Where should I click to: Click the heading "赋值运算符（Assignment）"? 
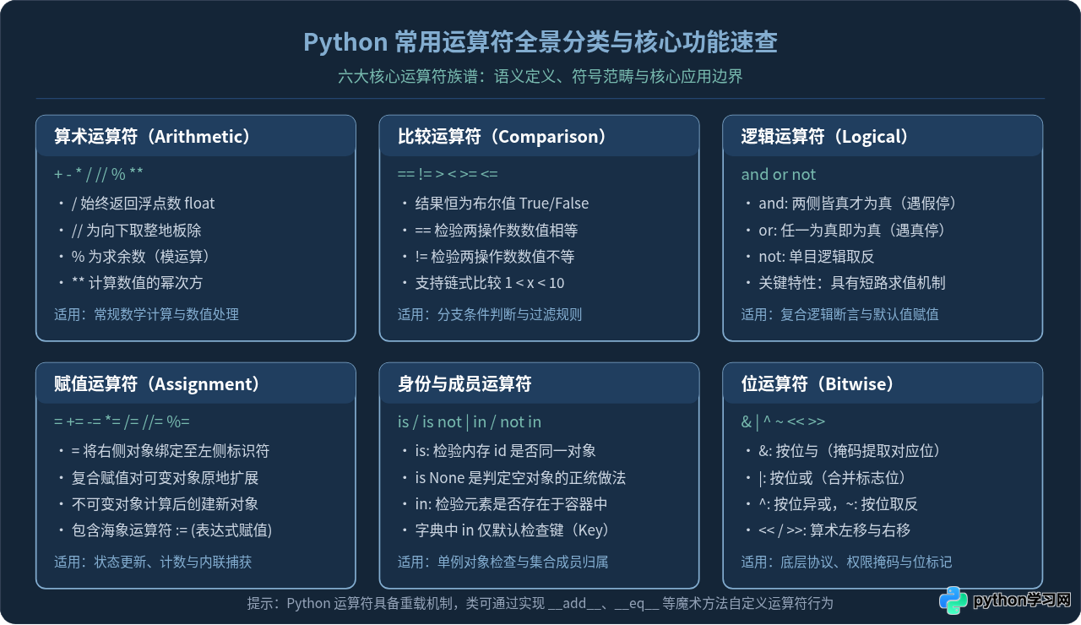click(158, 384)
